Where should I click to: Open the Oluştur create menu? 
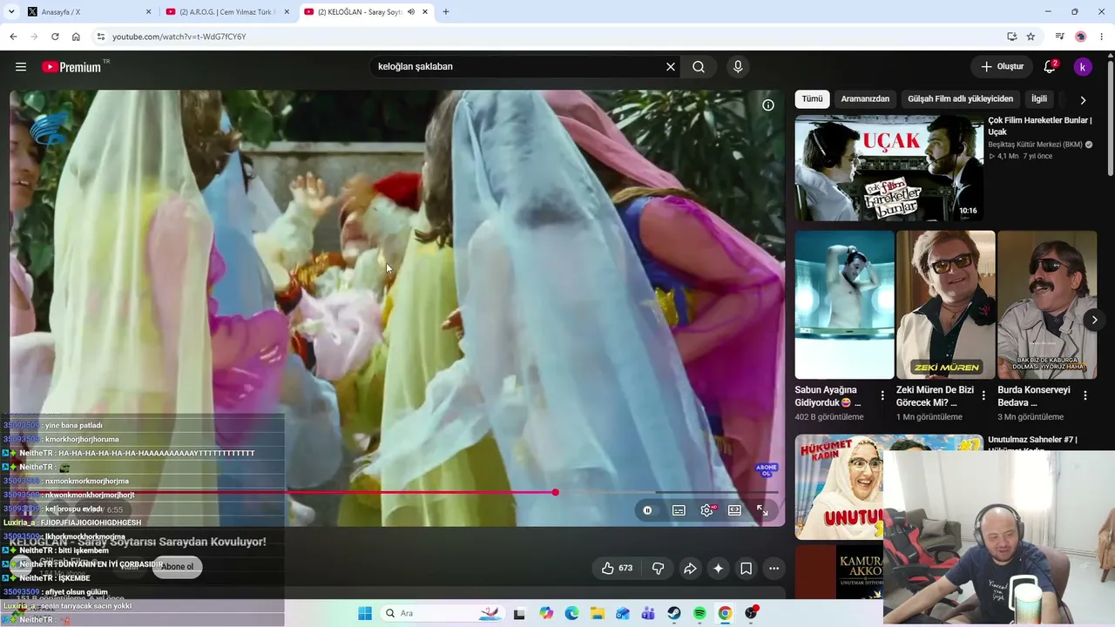(1002, 67)
